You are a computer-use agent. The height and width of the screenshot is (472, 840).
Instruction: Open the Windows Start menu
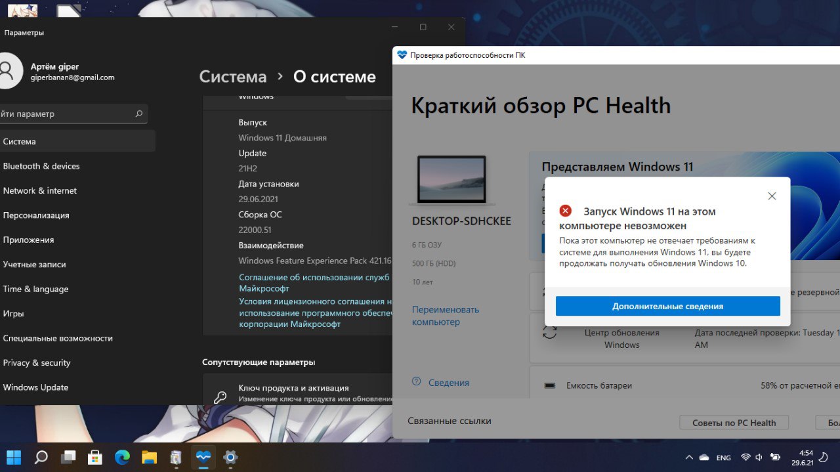click(x=13, y=457)
